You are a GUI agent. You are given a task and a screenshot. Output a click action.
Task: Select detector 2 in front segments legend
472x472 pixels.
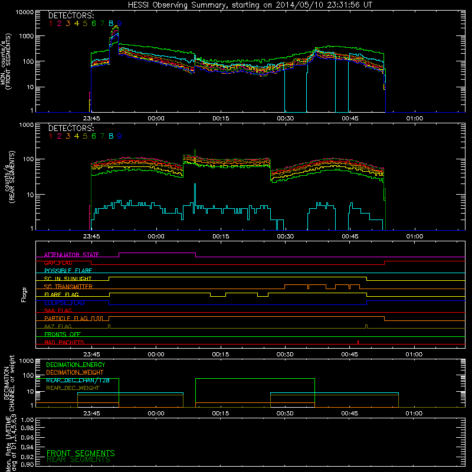pyautogui.click(x=60, y=24)
